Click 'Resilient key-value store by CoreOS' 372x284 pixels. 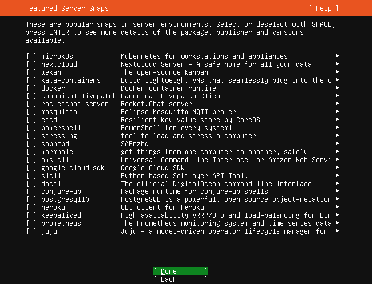190,120
